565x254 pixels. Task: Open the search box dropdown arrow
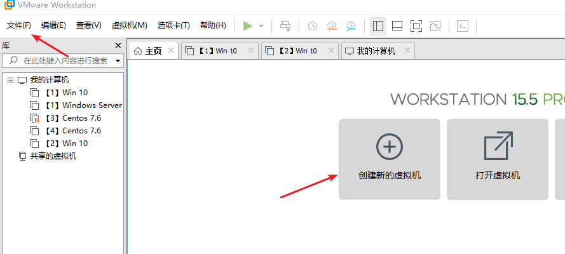click(x=118, y=61)
